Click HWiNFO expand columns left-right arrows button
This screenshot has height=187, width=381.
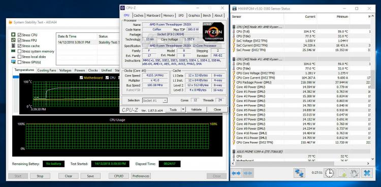pyautogui.click(x=236, y=173)
